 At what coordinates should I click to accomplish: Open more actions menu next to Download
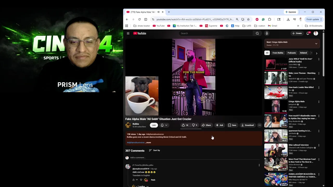[x=259, y=125]
